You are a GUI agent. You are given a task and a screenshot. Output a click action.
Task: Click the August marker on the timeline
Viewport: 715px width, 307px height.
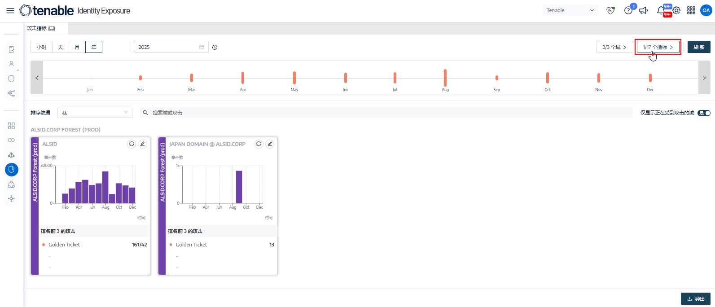point(445,78)
